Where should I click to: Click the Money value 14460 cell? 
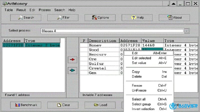tap(152, 45)
